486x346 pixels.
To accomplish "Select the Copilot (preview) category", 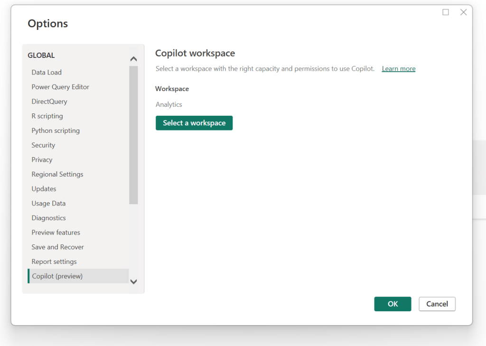I will point(57,276).
